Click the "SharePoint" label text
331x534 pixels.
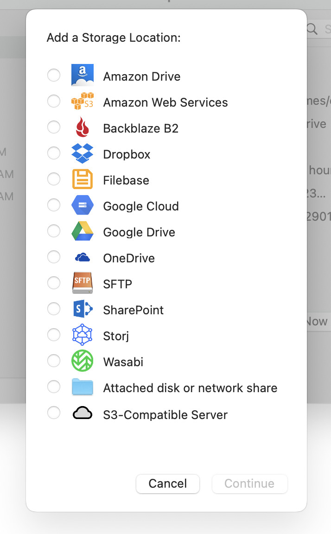[133, 310]
